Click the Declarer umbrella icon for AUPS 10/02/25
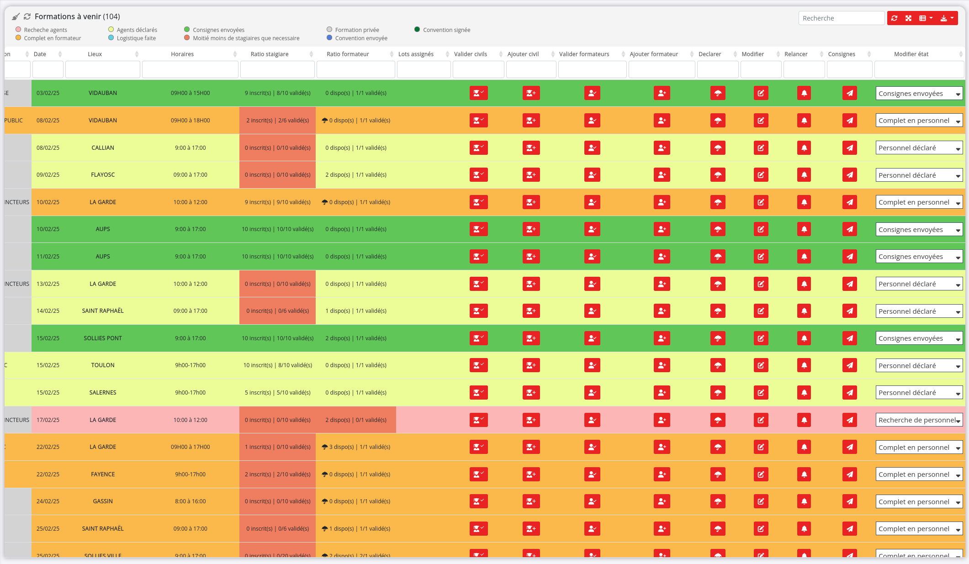Image resolution: width=969 pixels, height=564 pixels. coord(718,229)
